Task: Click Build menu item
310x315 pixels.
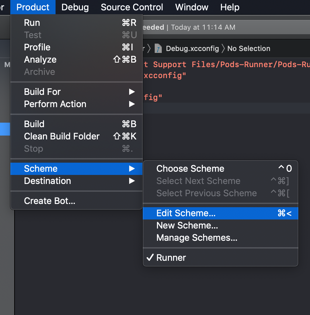Action: click(x=77, y=124)
